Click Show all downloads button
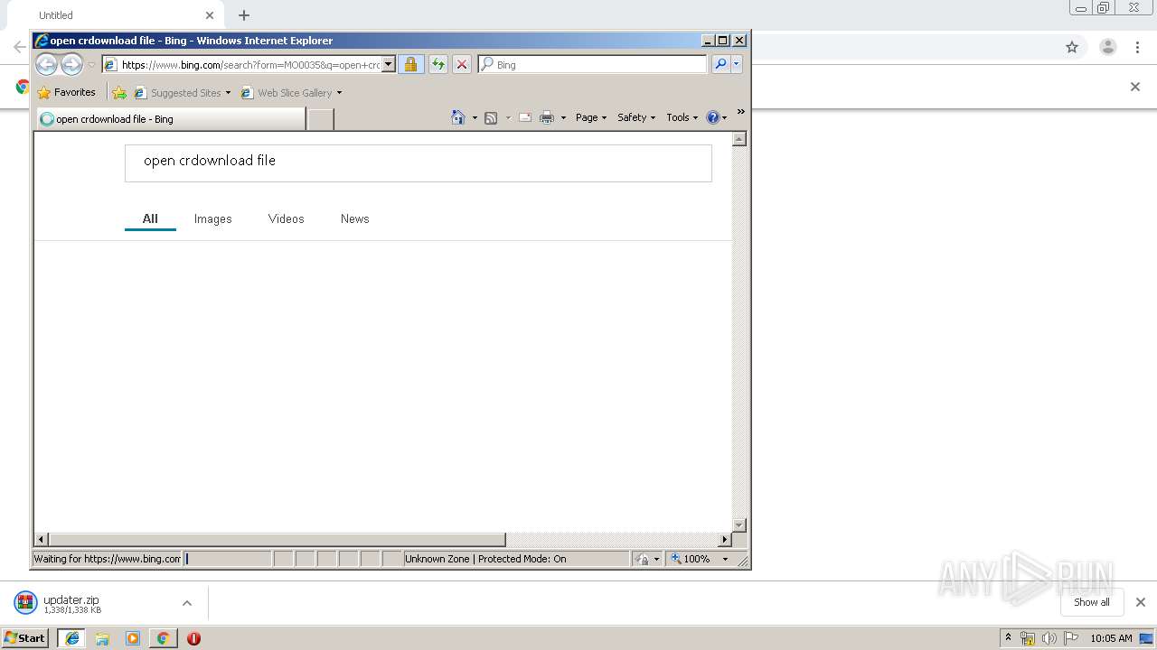The image size is (1157, 650). click(1092, 602)
